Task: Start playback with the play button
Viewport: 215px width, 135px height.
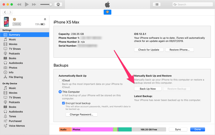Action: [27, 5]
